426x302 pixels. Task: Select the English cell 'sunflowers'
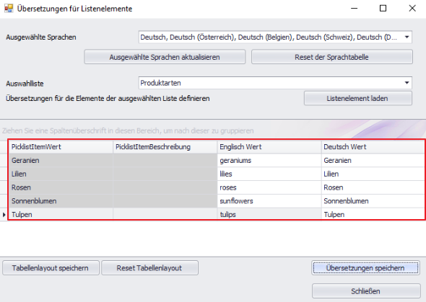point(269,201)
